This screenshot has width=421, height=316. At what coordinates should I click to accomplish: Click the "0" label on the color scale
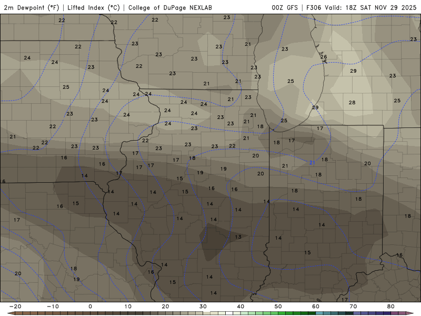90,307
